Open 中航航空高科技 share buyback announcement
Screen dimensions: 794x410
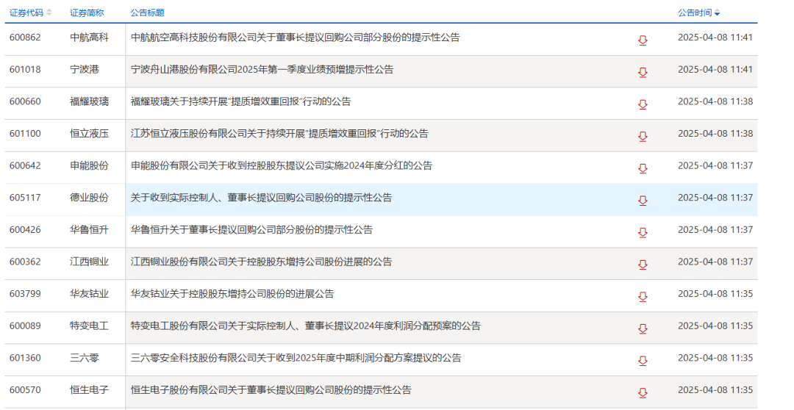coord(296,37)
